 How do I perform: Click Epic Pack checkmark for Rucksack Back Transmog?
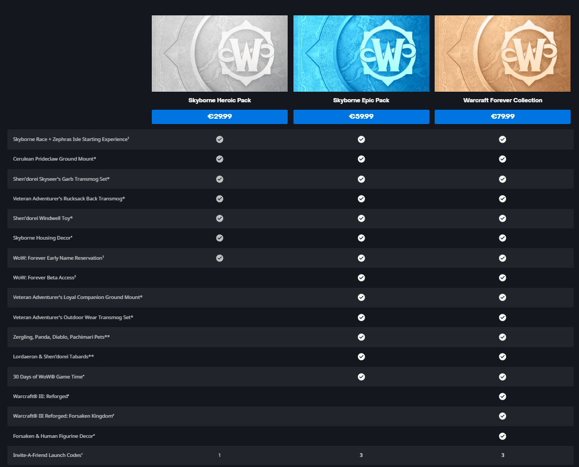361,199
